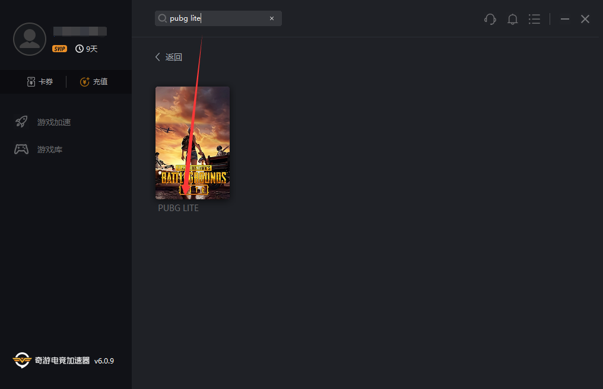Click the user profile avatar
Screen dimensions: 603x389
pyautogui.click(x=30, y=39)
